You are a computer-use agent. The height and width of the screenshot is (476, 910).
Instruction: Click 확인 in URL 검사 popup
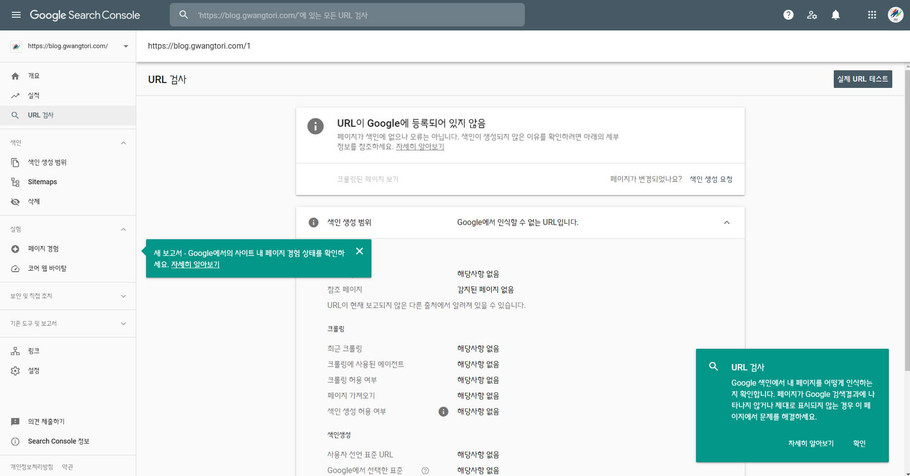pos(859,443)
